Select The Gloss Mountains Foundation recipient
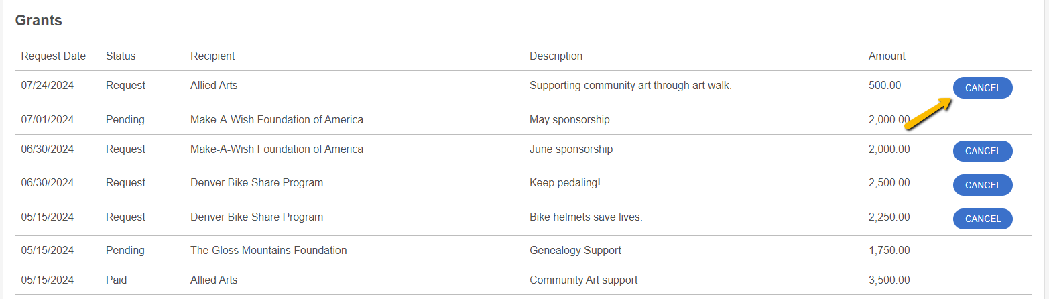This screenshot has height=299, width=1049. [x=269, y=250]
